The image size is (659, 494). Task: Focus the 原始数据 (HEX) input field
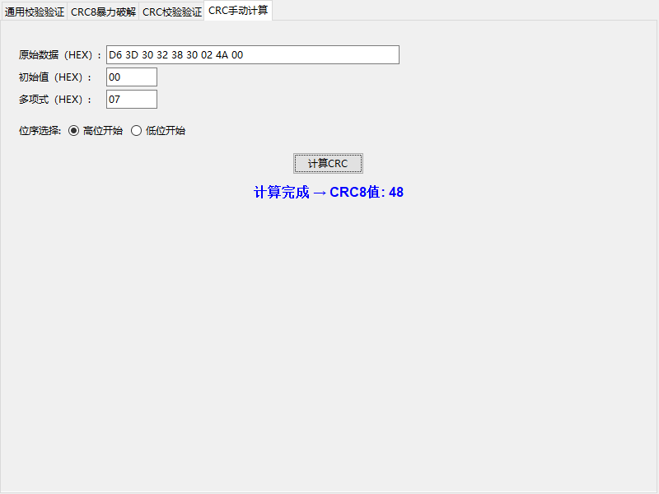click(253, 55)
